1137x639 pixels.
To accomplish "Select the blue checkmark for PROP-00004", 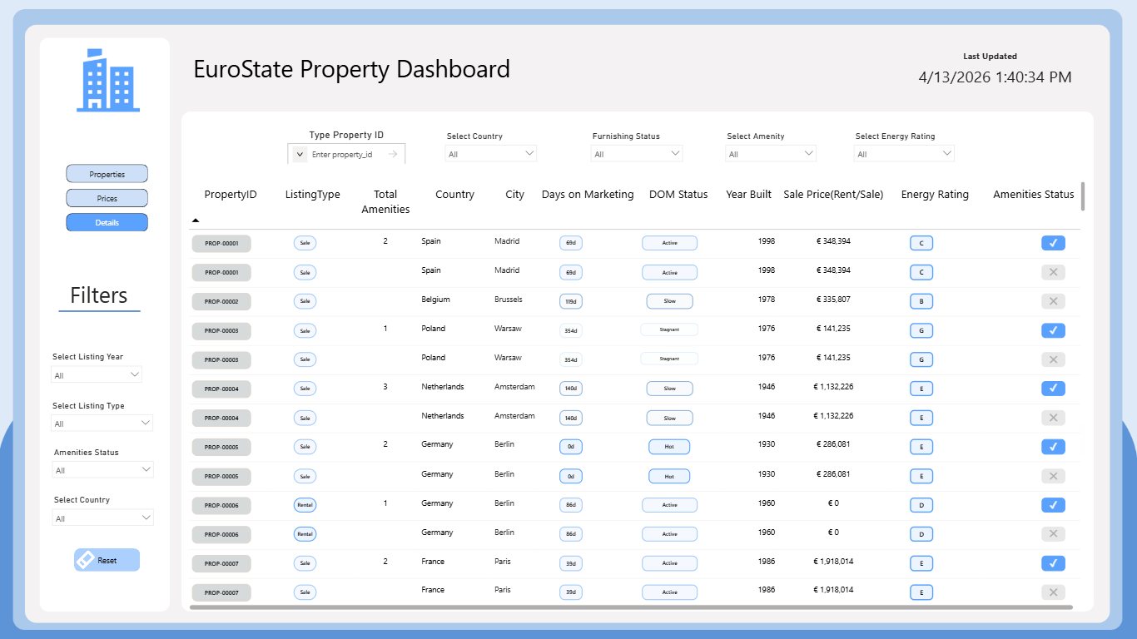I will [1053, 388].
